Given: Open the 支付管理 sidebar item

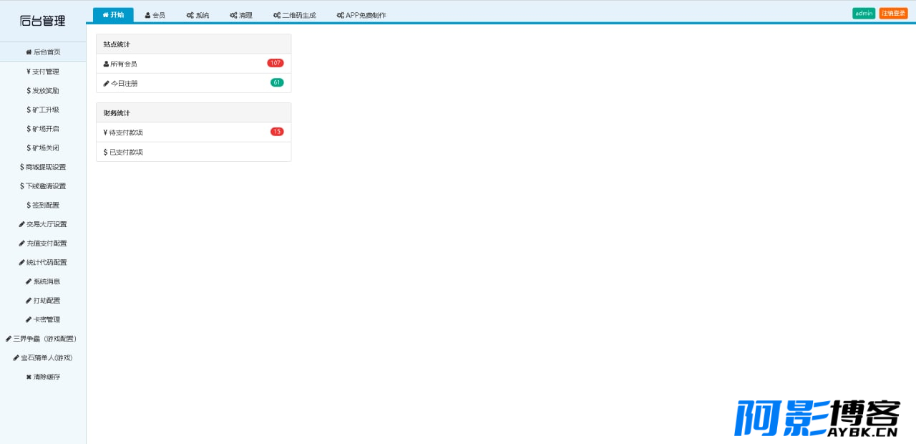Looking at the screenshot, I should coord(43,72).
